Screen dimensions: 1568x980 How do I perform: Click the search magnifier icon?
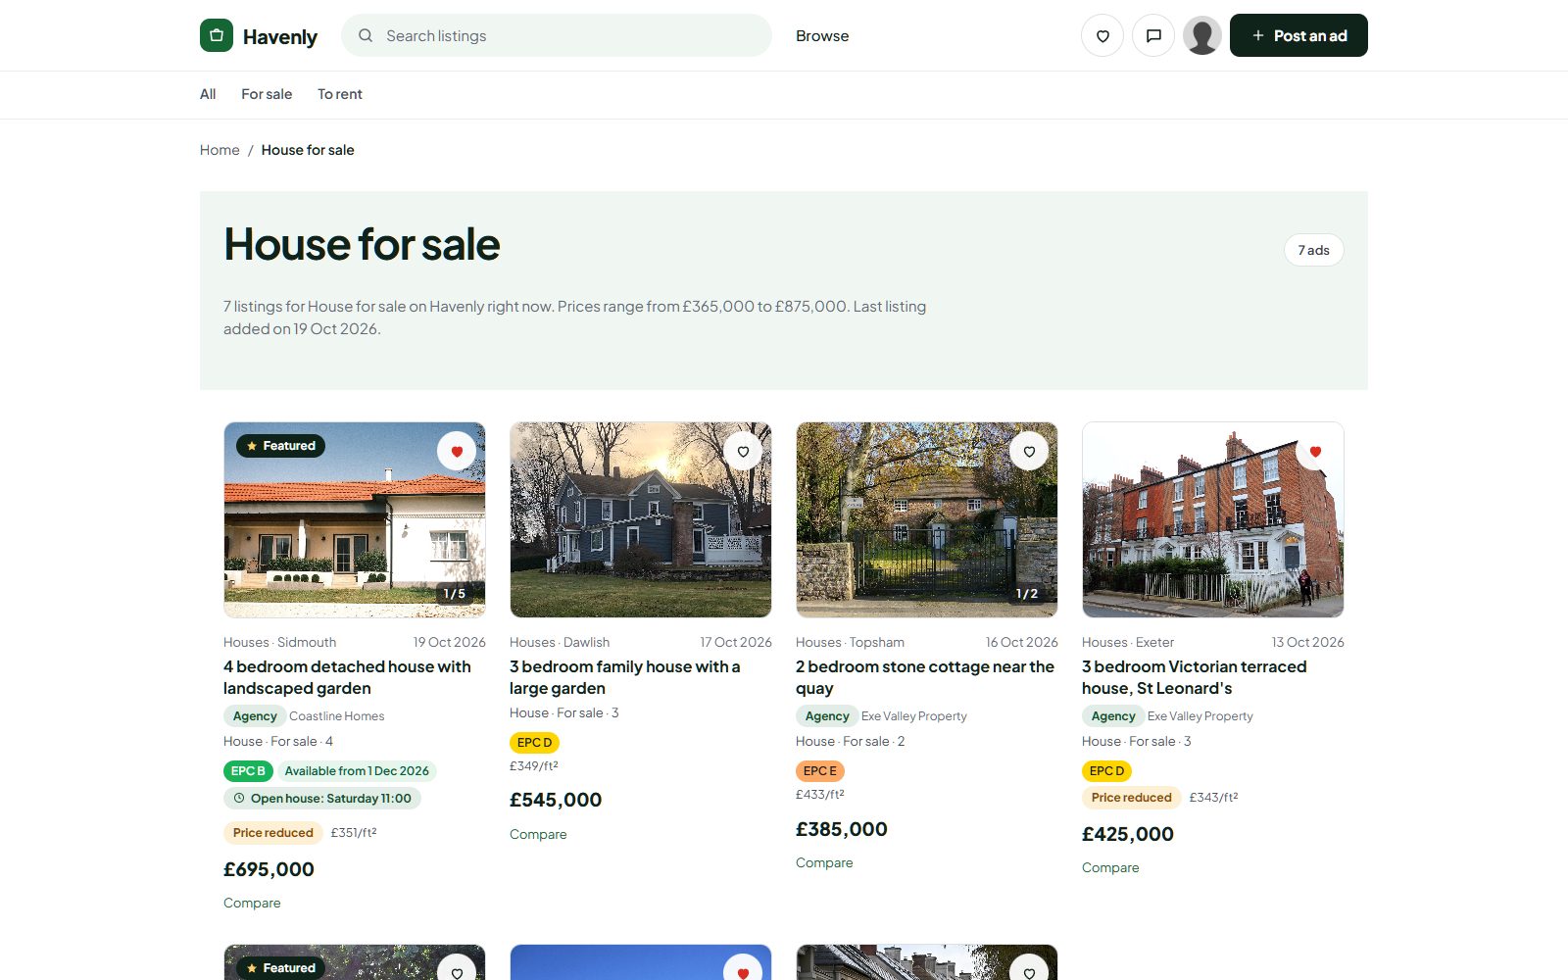366,35
